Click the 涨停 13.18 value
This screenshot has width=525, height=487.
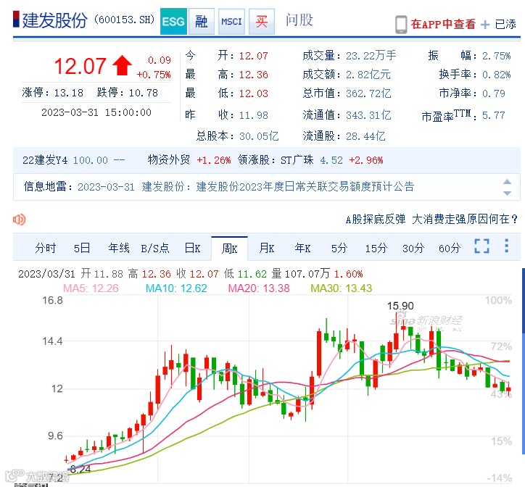click(x=68, y=93)
